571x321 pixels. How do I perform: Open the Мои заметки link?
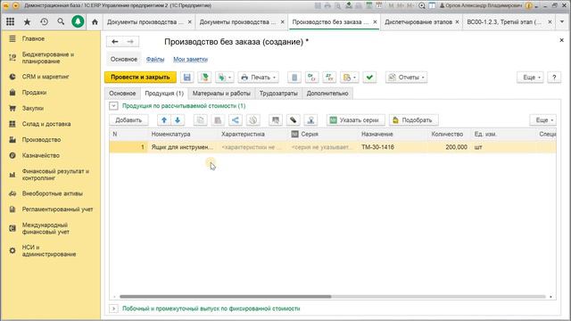(190, 60)
